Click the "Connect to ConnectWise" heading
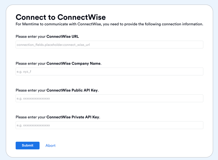This screenshot has width=218, height=160. 61,17
